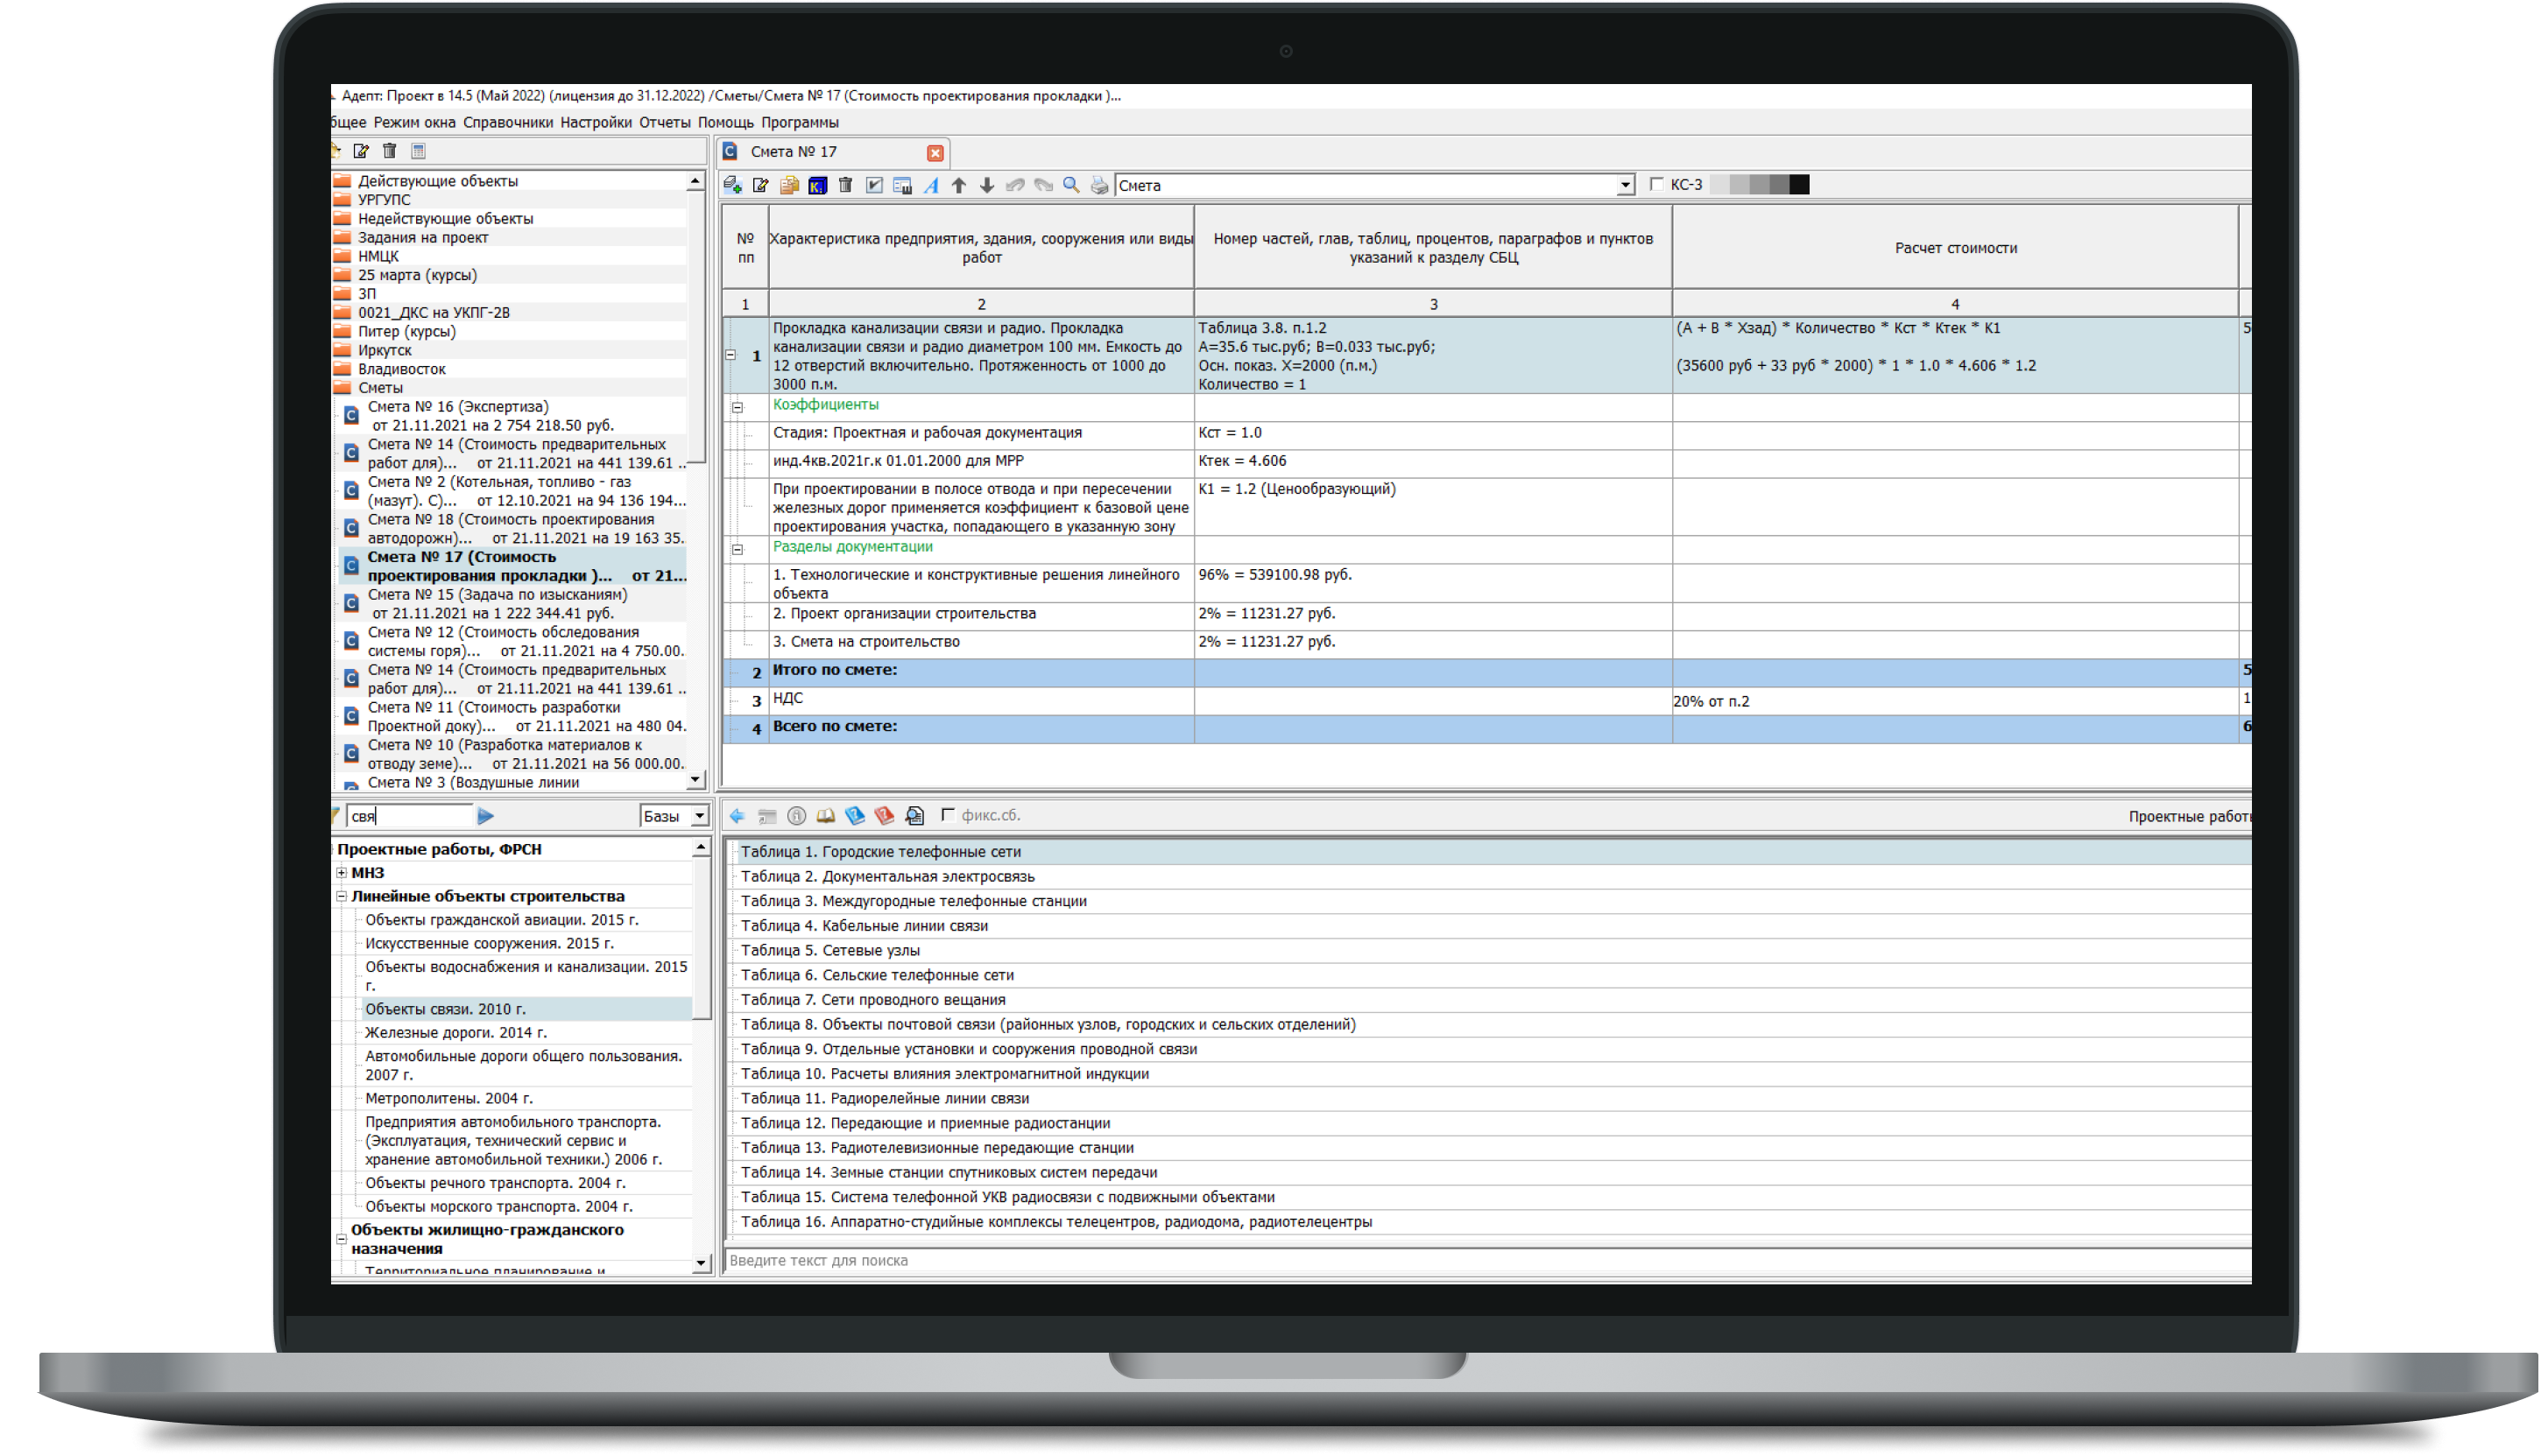Click the blue back arrow in lower panel
The width and height of the screenshot is (2541, 1456).
[738, 816]
